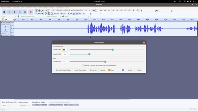Open the playback device dropdown

tap(77, 16)
